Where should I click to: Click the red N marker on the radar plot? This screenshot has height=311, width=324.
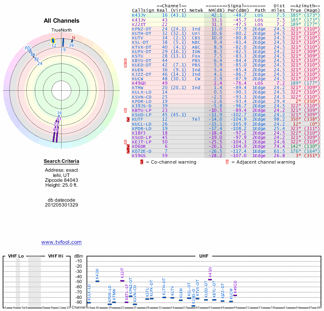click(73, 38)
